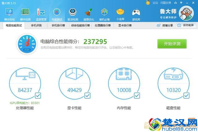Toggle the graphics card performance checkbox
198x132 pixels.
[x=87, y=96]
